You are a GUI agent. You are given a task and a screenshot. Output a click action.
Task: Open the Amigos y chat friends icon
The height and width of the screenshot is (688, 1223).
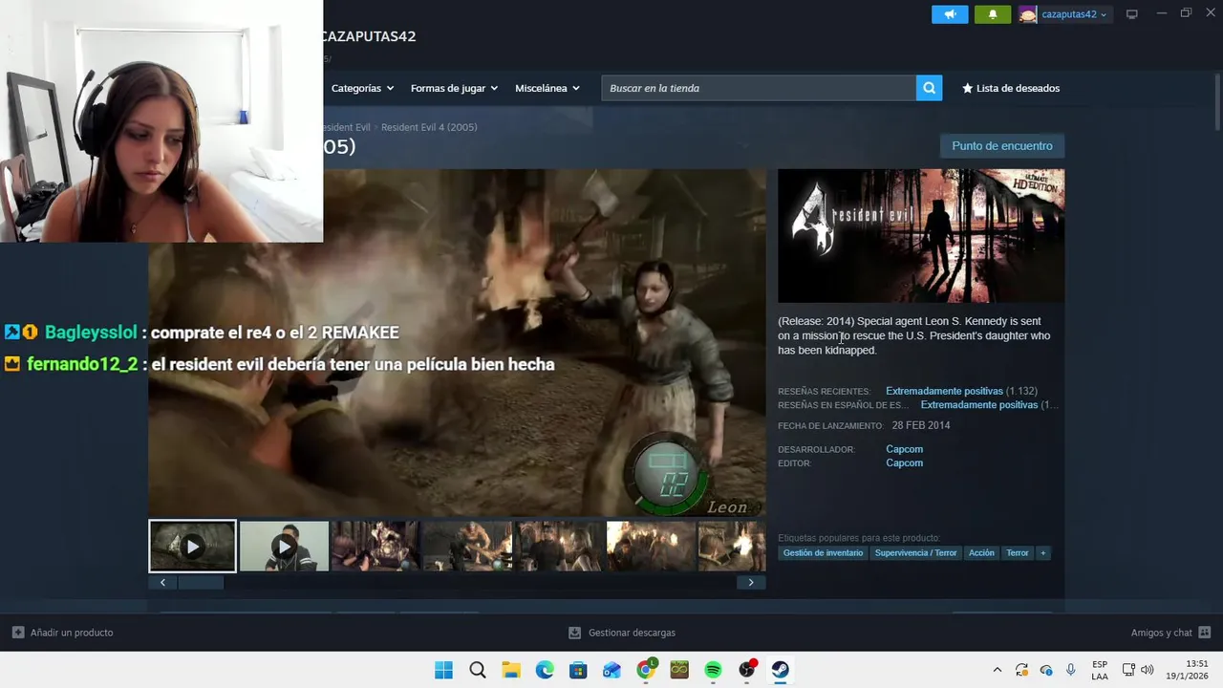(x=1204, y=633)
